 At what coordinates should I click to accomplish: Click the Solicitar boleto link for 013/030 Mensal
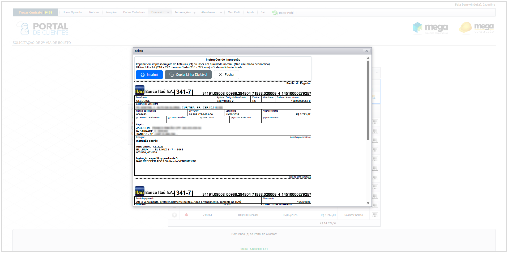click(353, 215)
